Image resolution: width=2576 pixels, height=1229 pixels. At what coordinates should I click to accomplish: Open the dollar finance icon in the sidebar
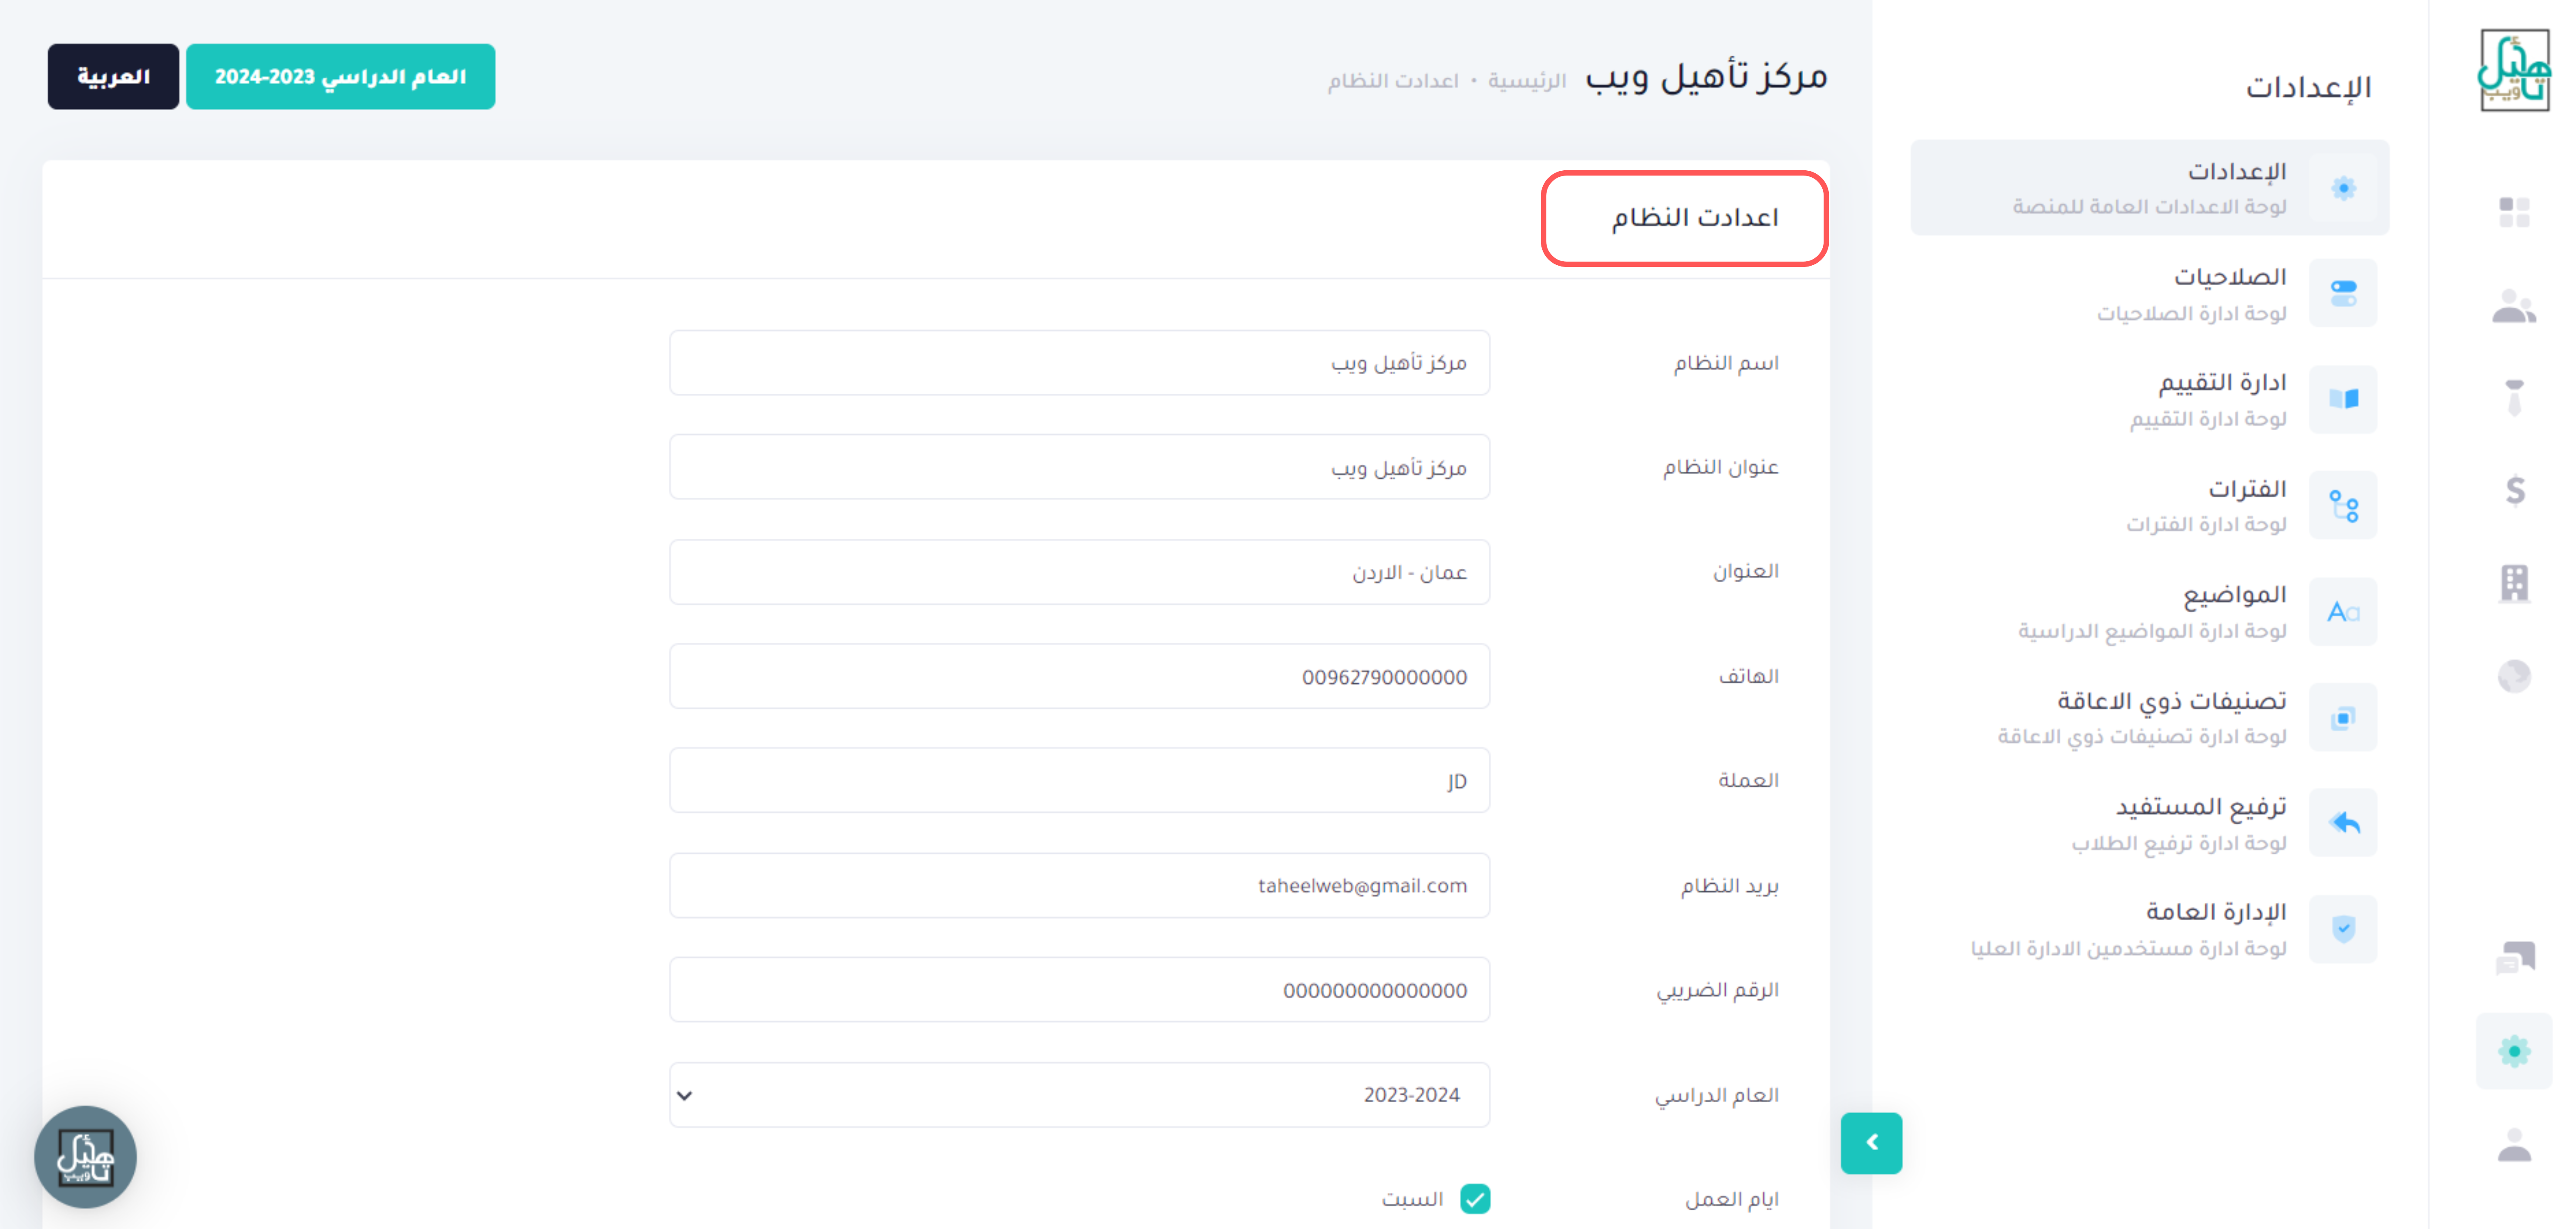[2515, 490]
